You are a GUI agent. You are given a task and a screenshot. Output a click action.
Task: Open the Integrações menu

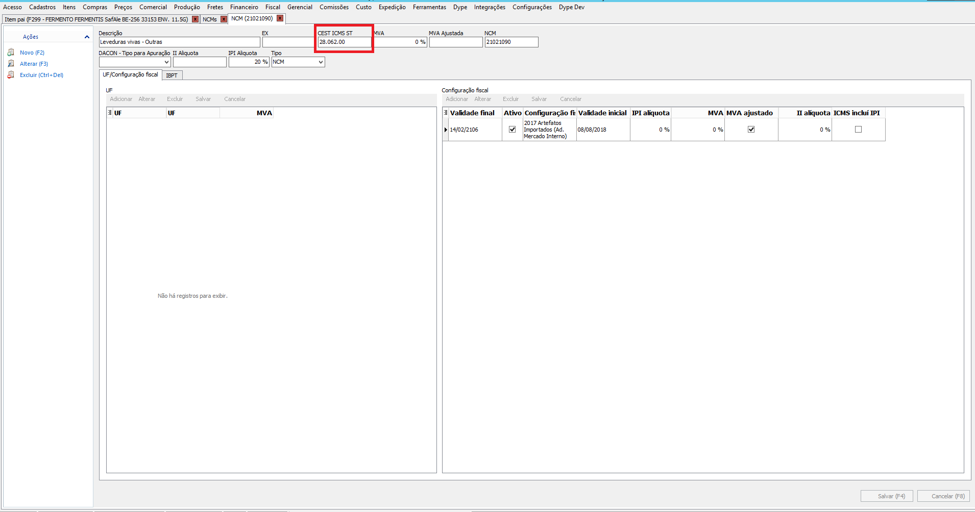point(490,7)
